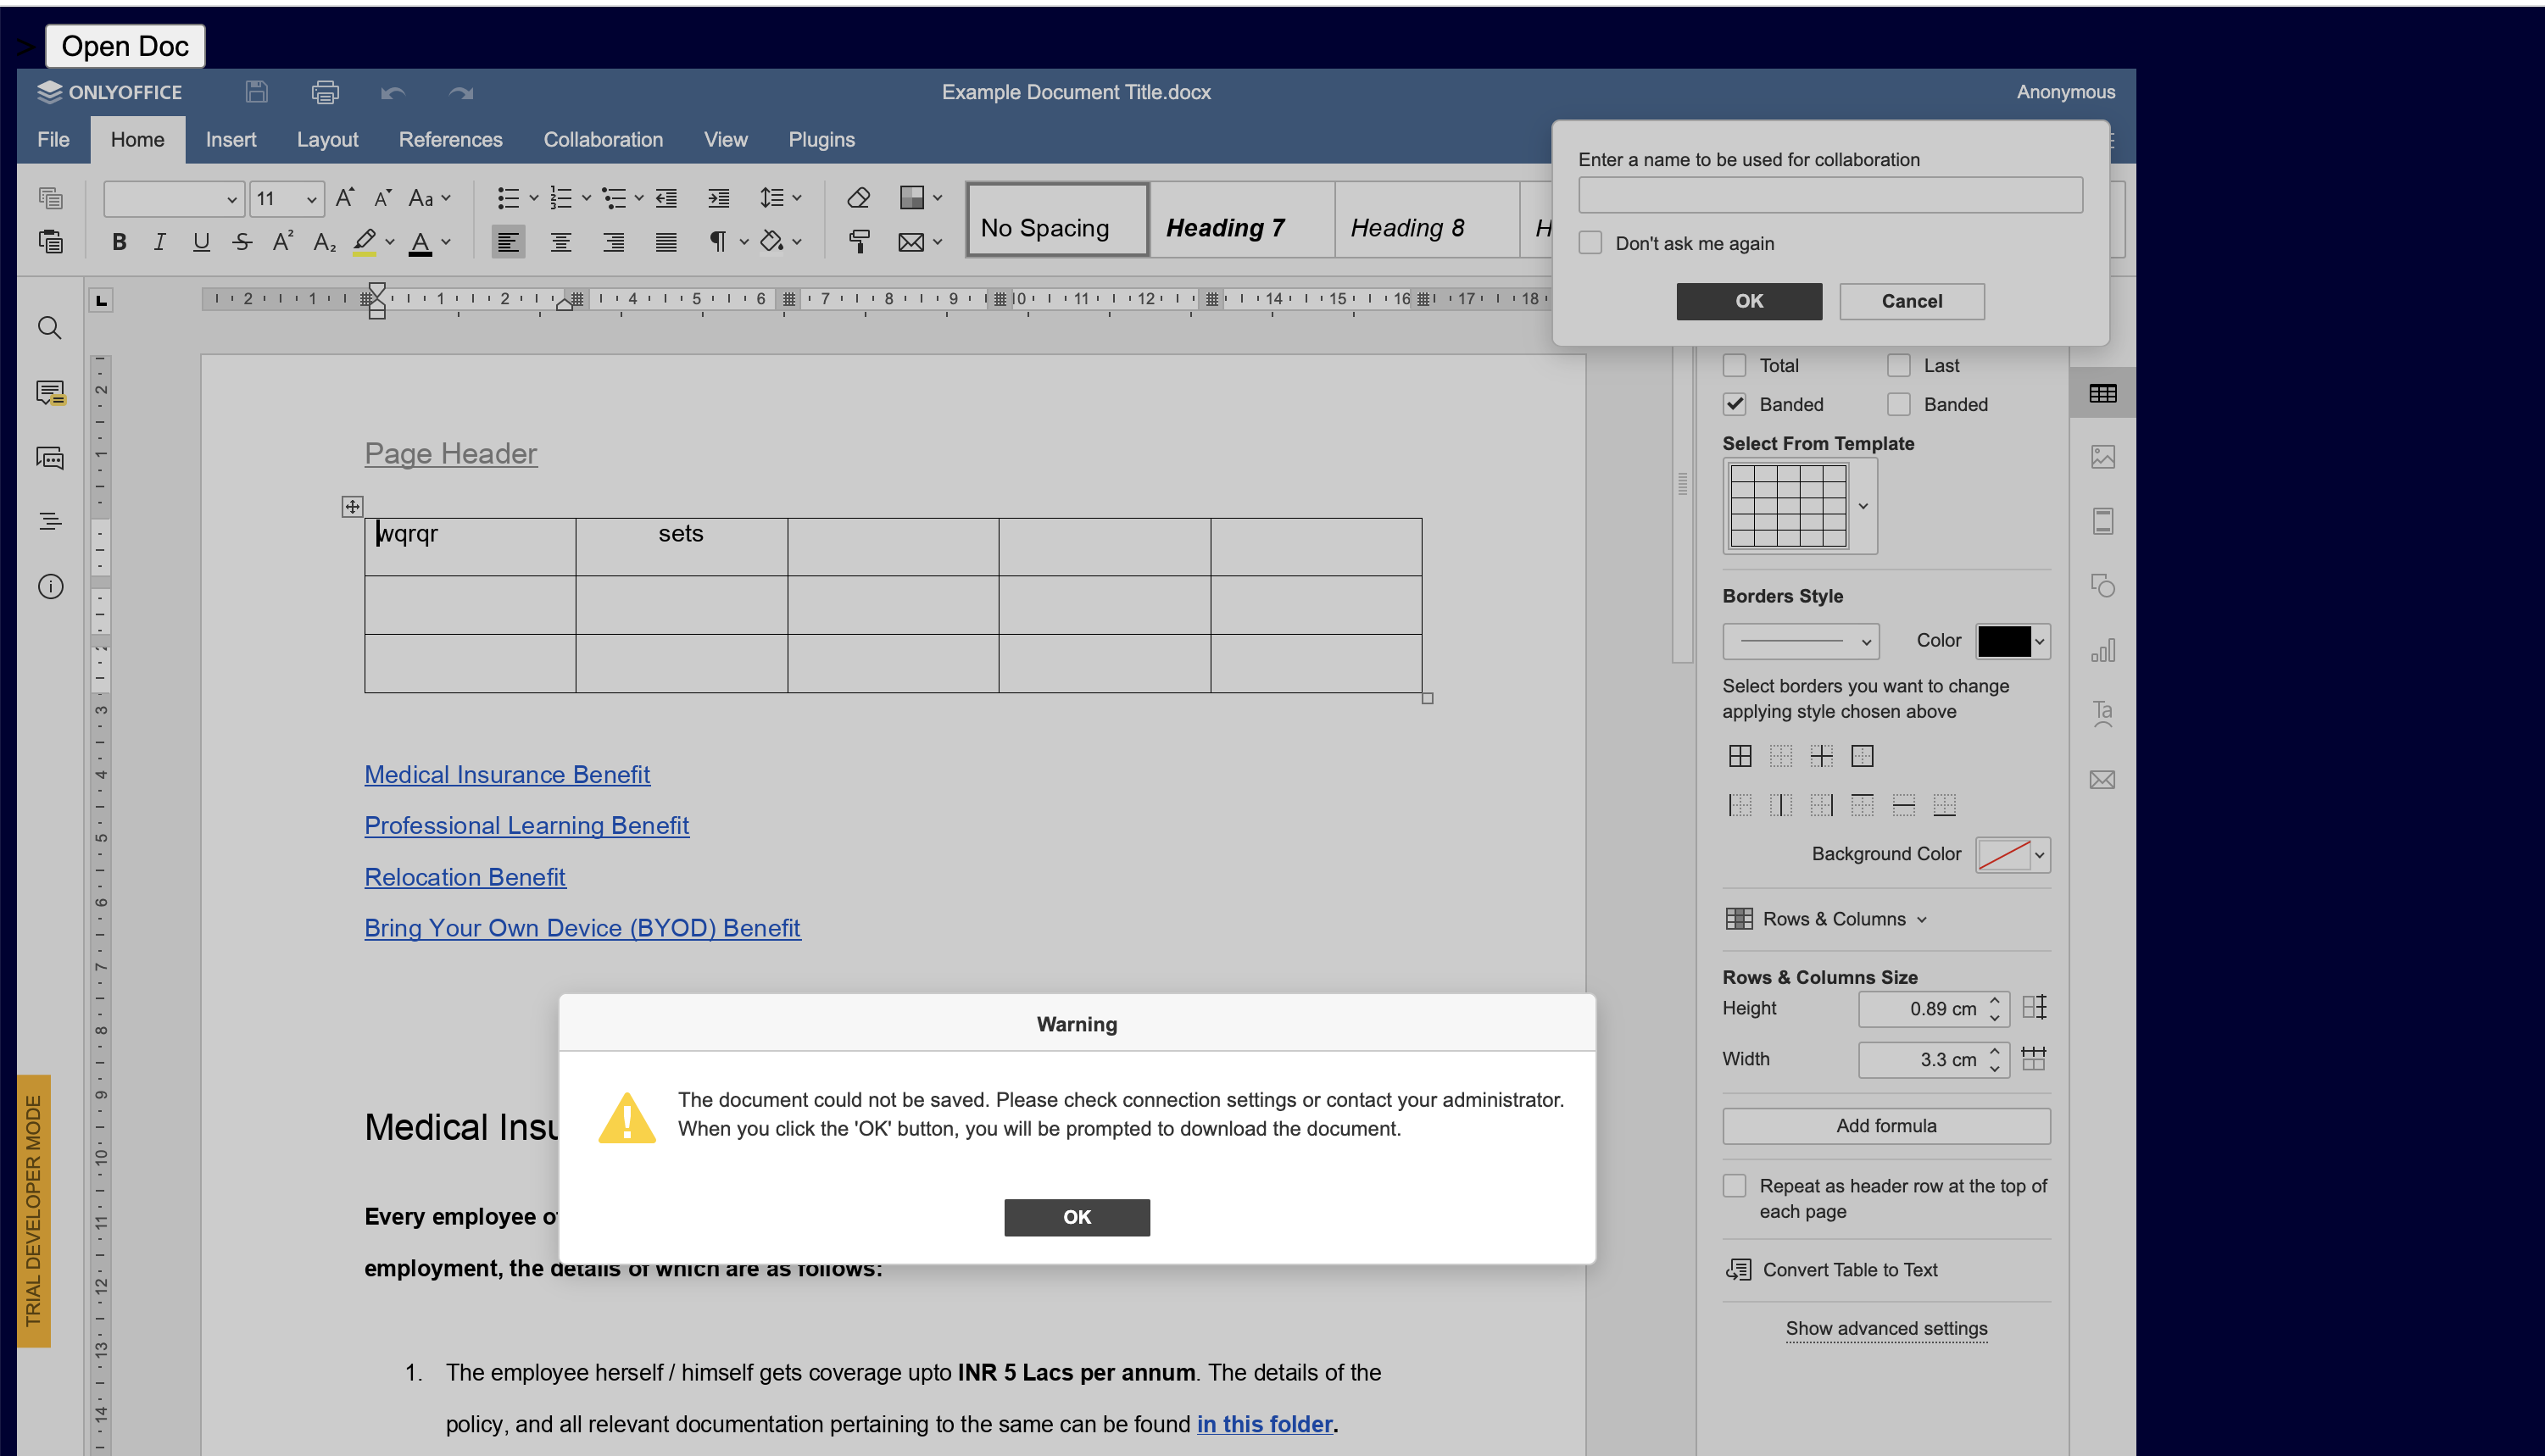Image resolution: width=2545 pixels, height=1456 pixels.
Task: Align text right
Action: (613, 241)
